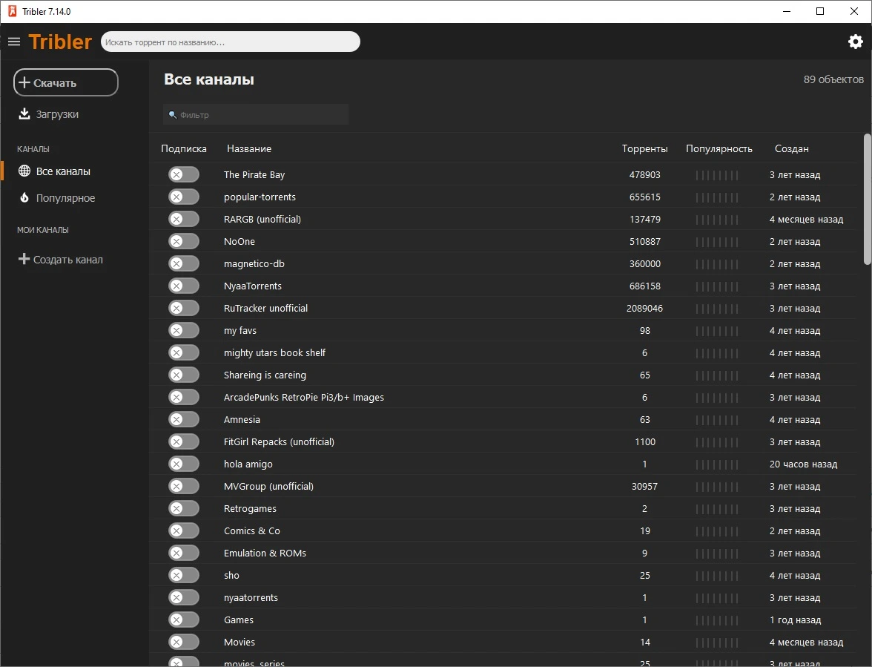Screen dimensions: 872x667
Task: Click the 89 объектов label
Action: click(833, 79)
